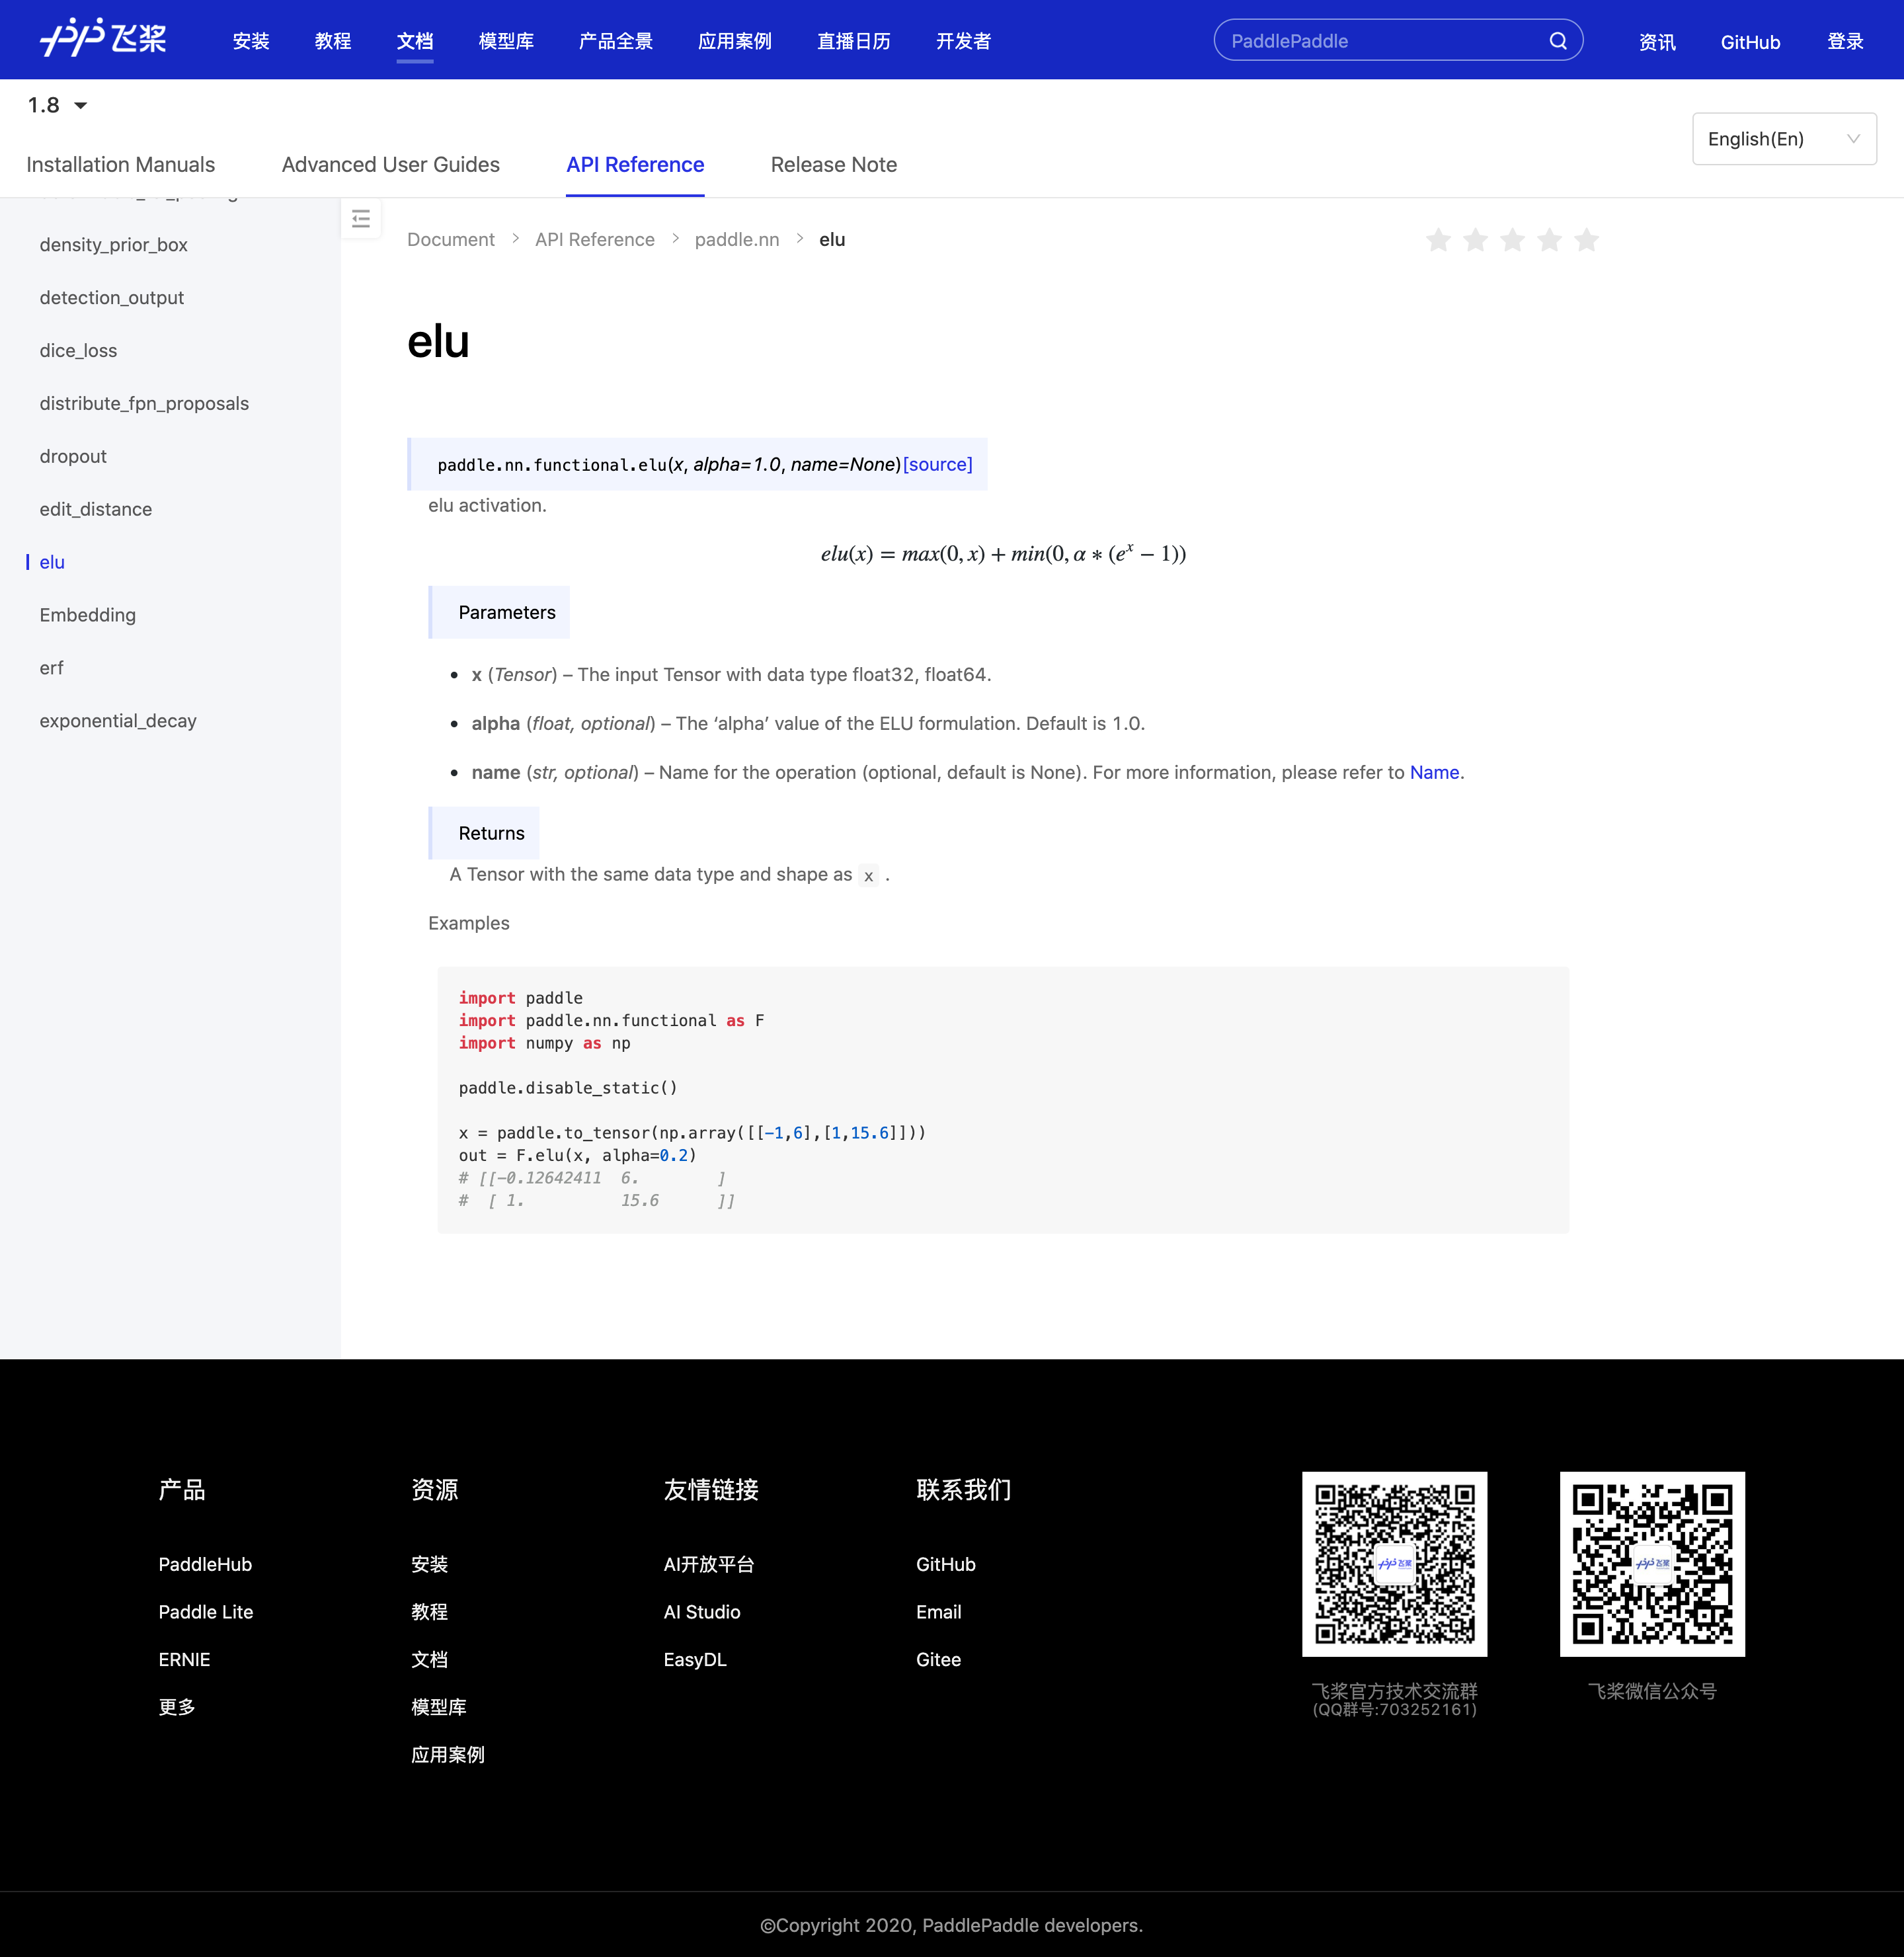This screenshot has width=1904, height=1957.
Task: Open Embedding from the sidebar
Action: 87,615
